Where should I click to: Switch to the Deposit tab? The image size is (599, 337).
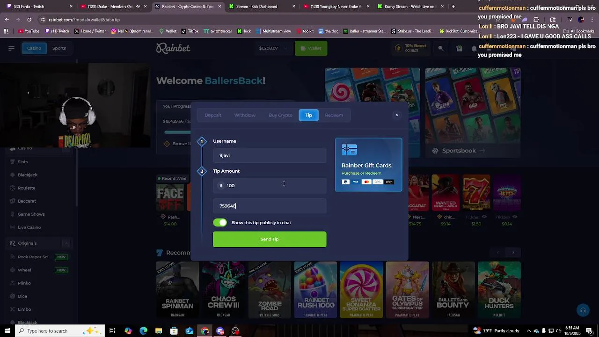(213, 115)
